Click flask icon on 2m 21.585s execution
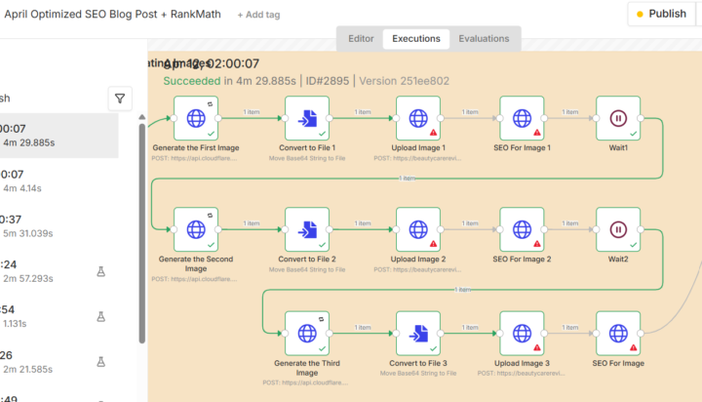The width and height of the screenshot is (702, 402). (x=101, y=362)
